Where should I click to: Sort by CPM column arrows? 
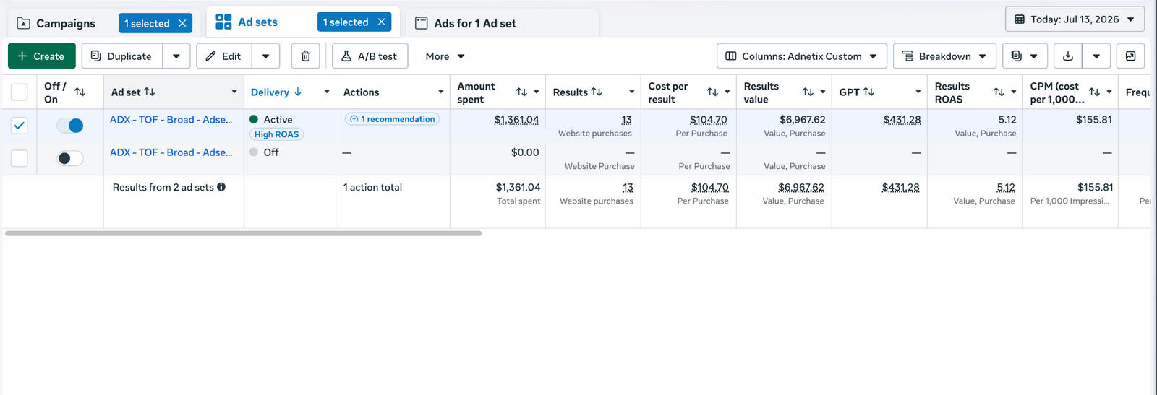point(1094,92)
